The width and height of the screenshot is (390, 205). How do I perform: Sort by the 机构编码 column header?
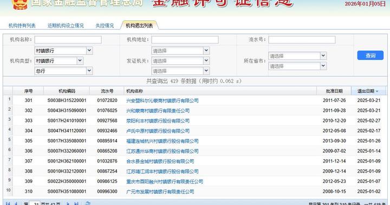(x=67, y=91)
